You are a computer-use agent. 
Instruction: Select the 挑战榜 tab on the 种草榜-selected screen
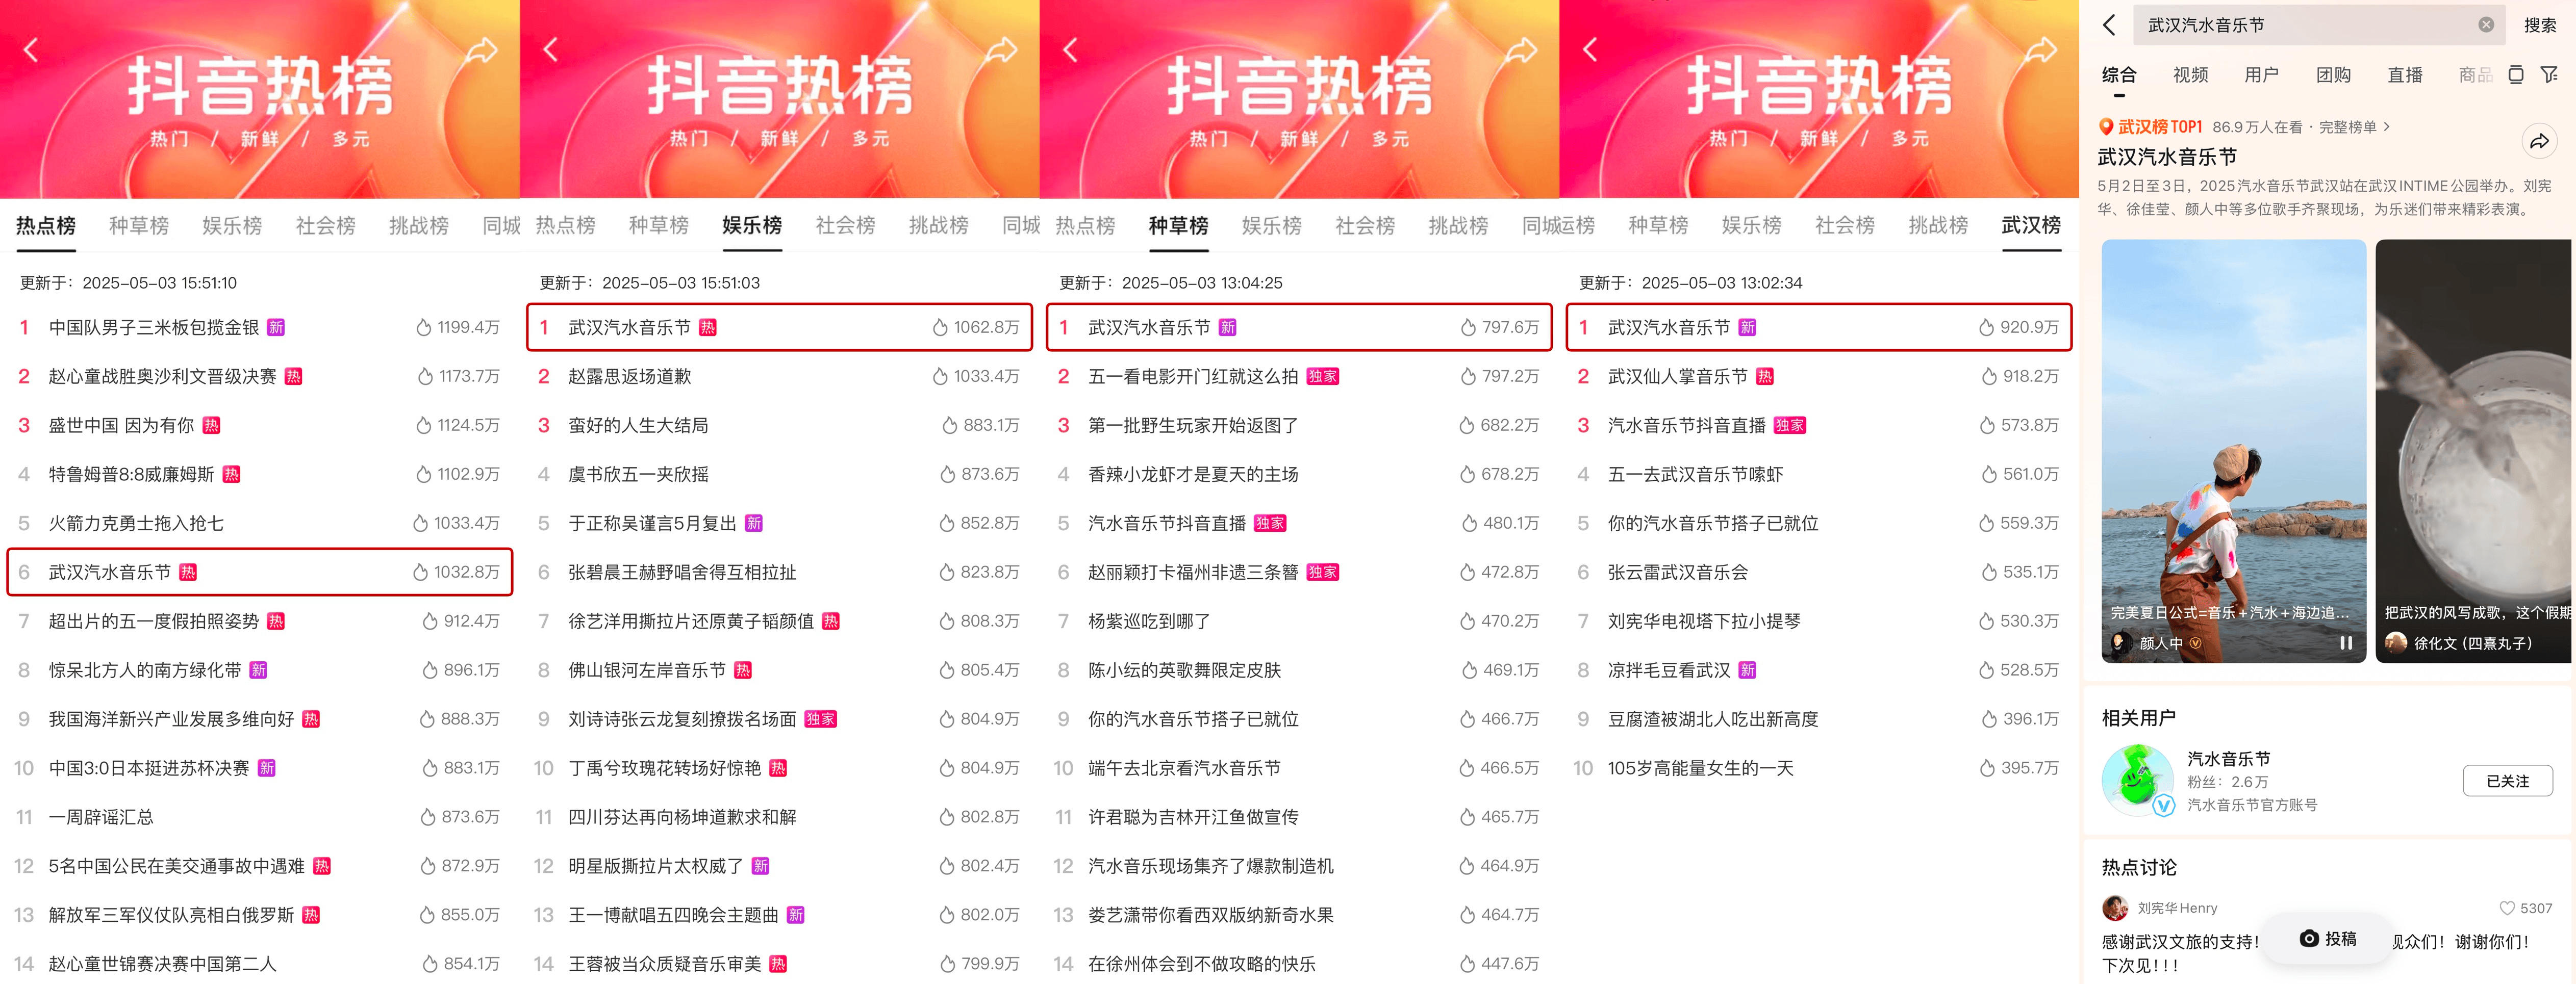tap(1458, 226)
